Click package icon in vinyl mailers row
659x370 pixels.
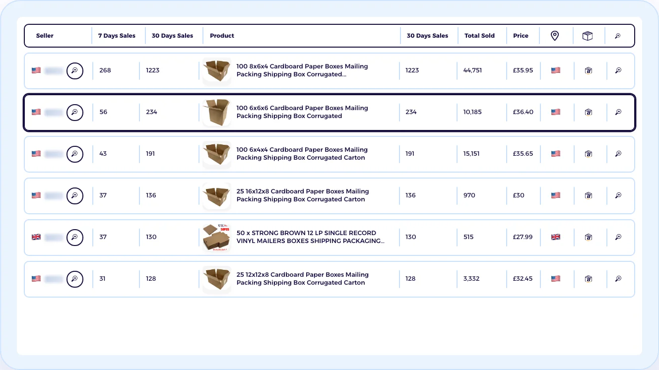tap(589, 237)
